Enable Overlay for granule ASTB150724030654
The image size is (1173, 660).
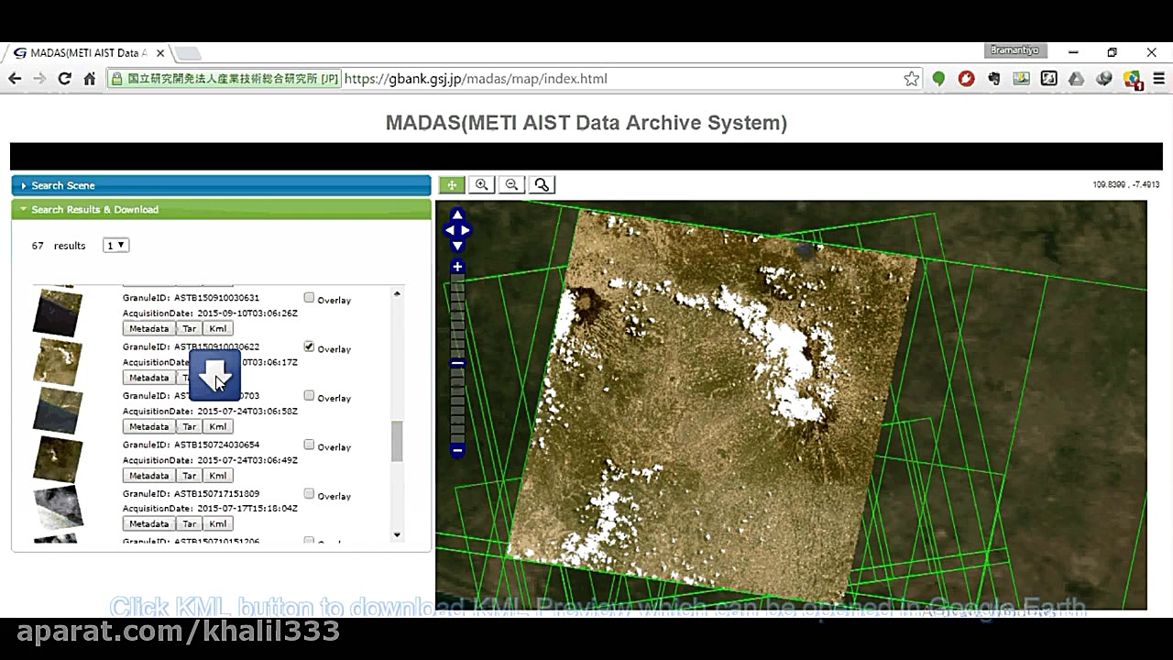pyautogui.click(x=309, y=444)
